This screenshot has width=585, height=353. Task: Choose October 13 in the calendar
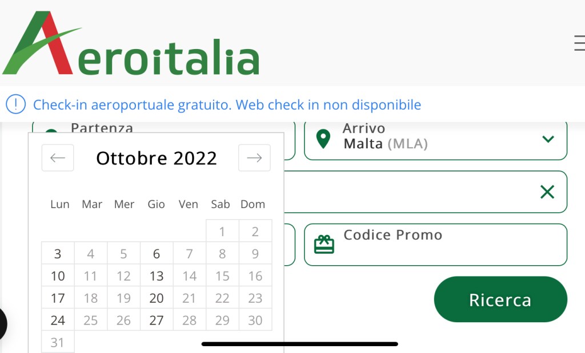[x=157, y=276]
